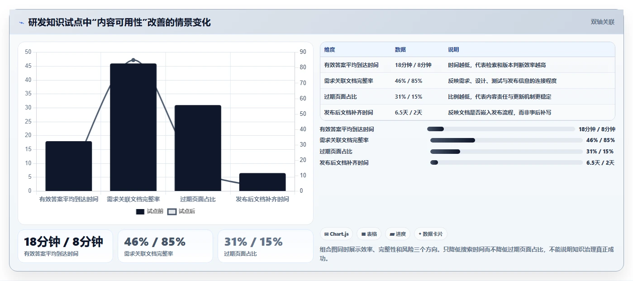Click the sparkle icon in 数据卡片 tag
The height and width of the screenshot is (281, 633).
pyautogui.click(x=420, y=234)
